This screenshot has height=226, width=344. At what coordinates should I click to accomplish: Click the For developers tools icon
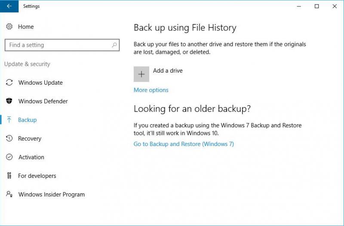coord(9,176)
